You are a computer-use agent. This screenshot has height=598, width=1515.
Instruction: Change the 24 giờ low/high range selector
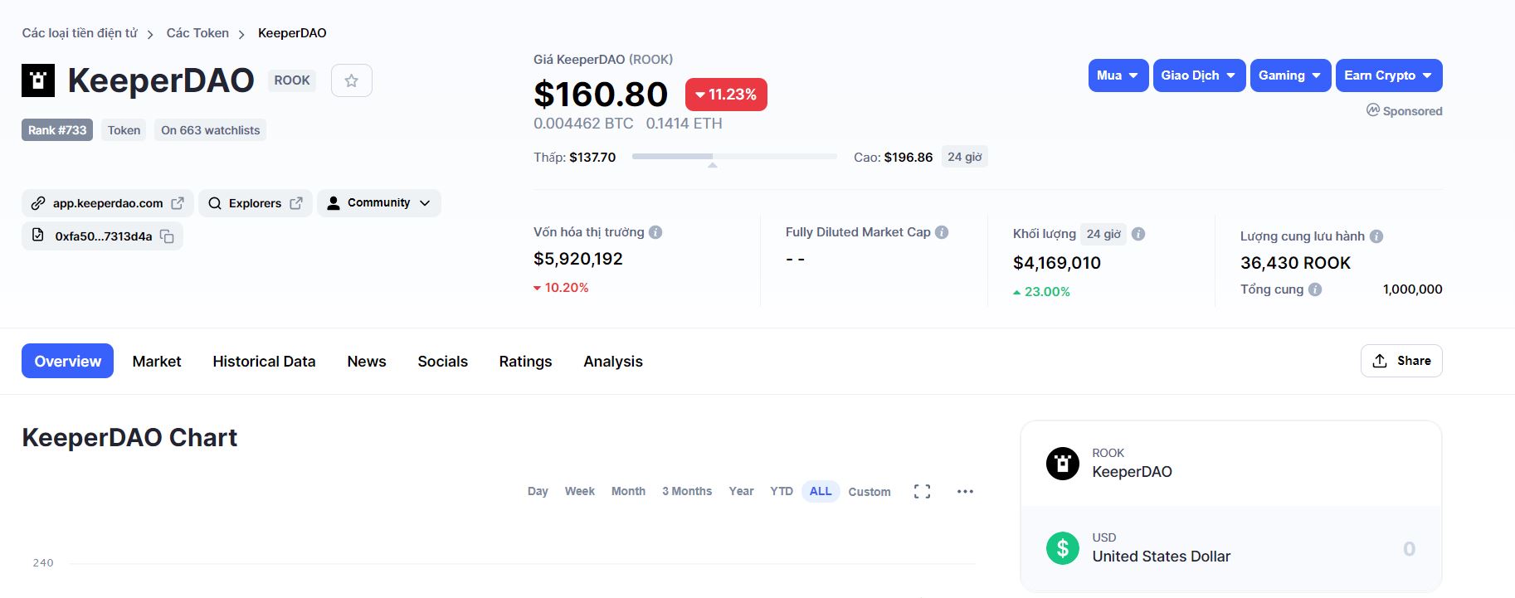coord(964,157)
